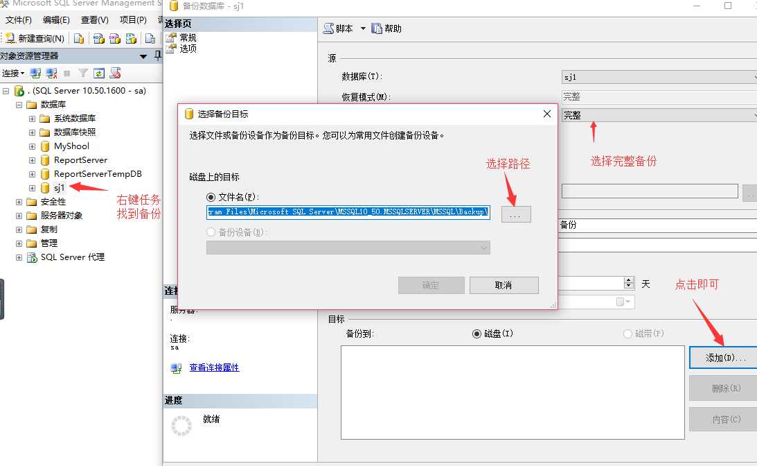757x466 pixels.
Task: Open the Project (项目) menu
Action: 133,20
